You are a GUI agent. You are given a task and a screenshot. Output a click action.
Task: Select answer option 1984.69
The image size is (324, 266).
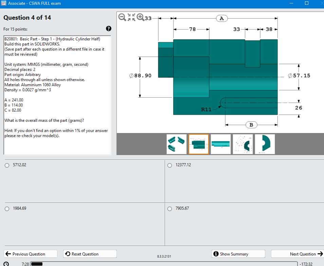(7, 209)
